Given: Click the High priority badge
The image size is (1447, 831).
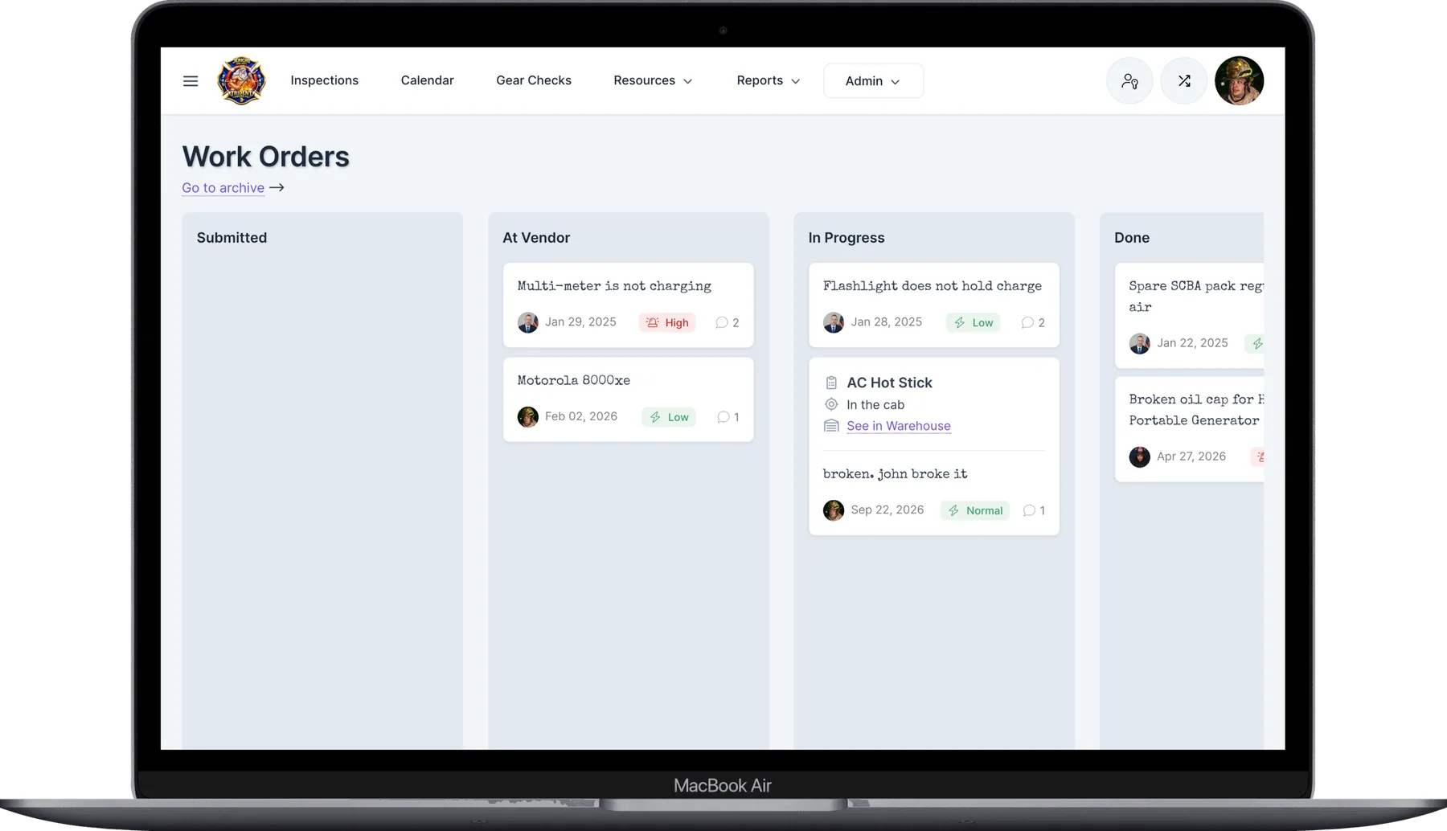Looking at the screenshot, I should click(668, 322).
